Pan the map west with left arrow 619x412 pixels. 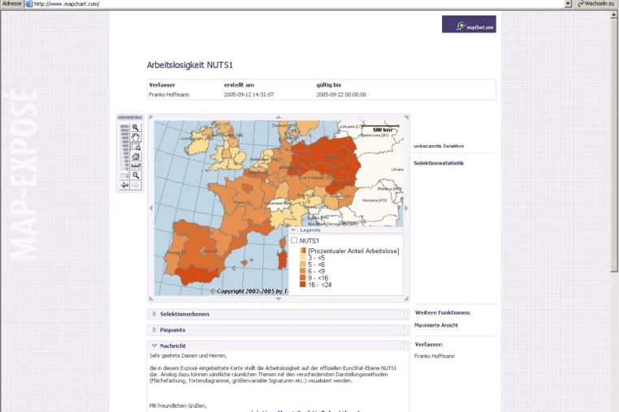[x=151, y=208]
